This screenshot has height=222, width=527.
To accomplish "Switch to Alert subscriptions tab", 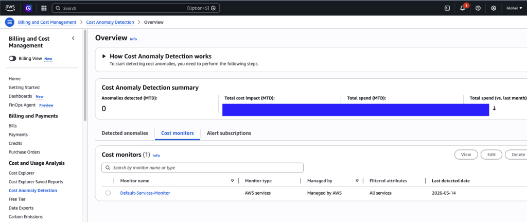I will (x=229, y=133).
